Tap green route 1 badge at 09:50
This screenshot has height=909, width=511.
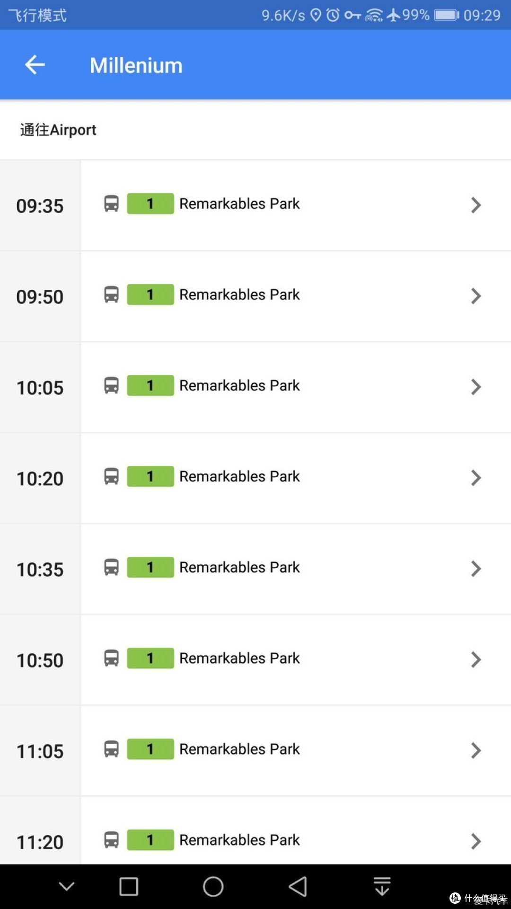[x=150, y=294]
